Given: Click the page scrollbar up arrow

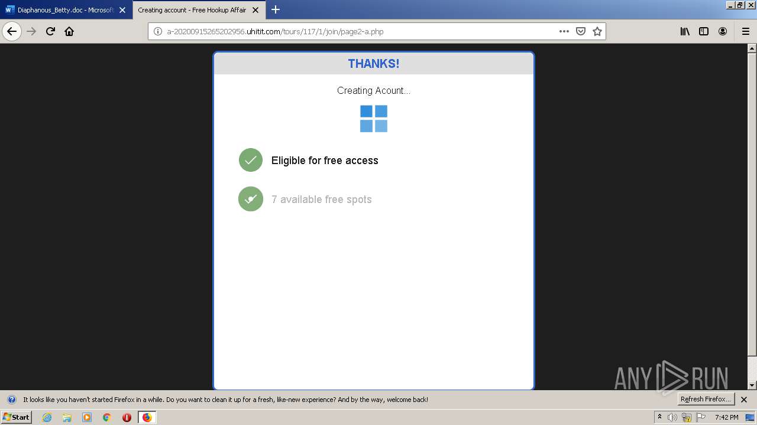Looking at the screenshot, I should click(x=752, y=49).
